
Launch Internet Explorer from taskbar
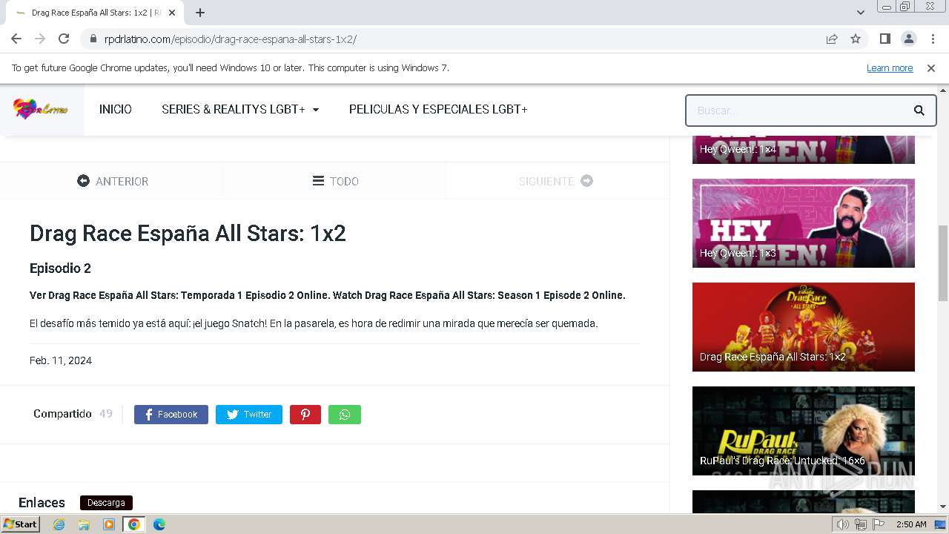coord(59,524)
